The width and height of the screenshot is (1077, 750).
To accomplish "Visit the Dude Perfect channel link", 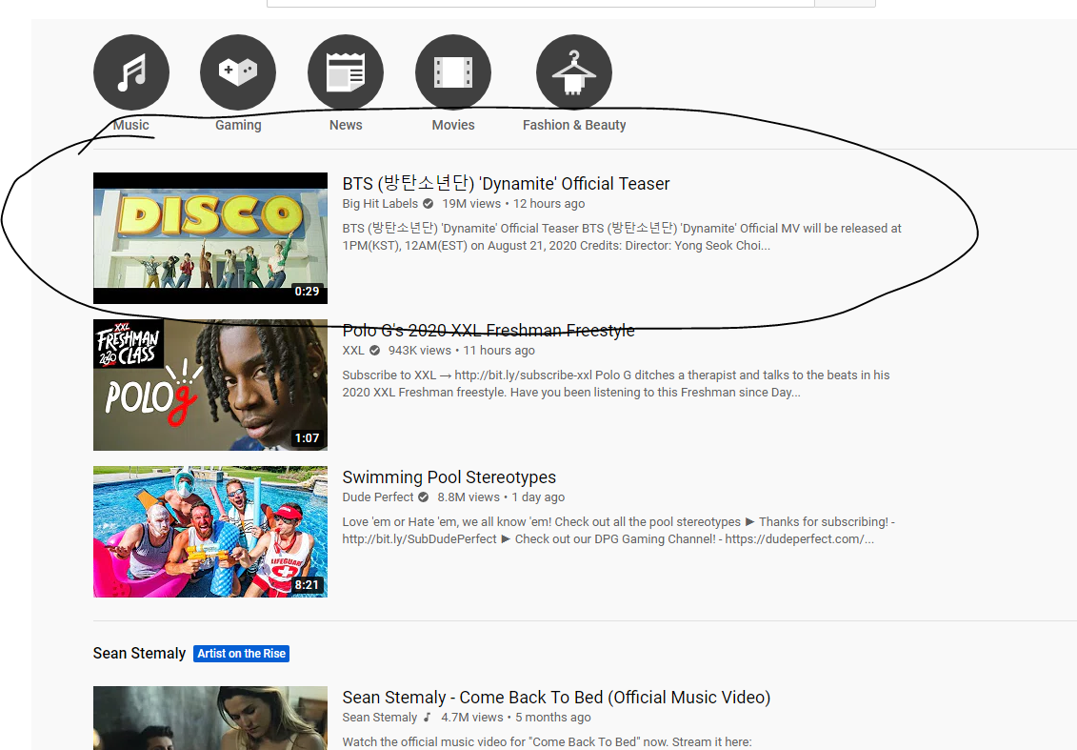I will [378, 497].
